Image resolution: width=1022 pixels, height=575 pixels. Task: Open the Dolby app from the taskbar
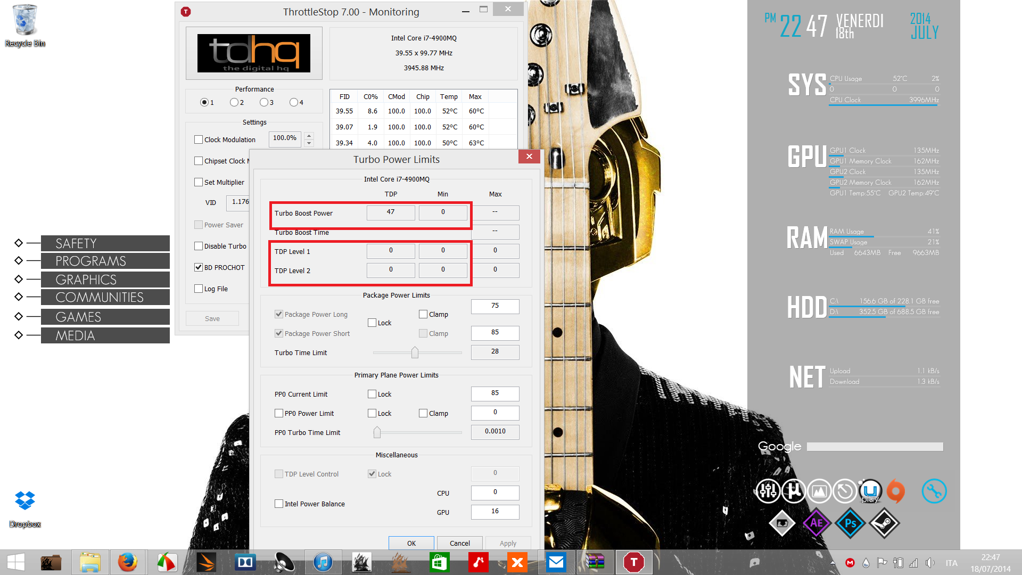click(x=245, y=562)
